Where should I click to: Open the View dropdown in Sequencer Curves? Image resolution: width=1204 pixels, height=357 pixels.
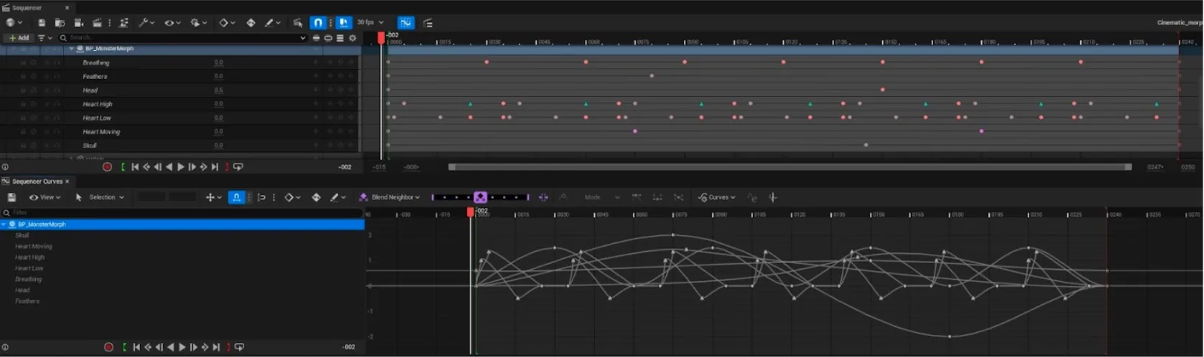tap(45, 197)
